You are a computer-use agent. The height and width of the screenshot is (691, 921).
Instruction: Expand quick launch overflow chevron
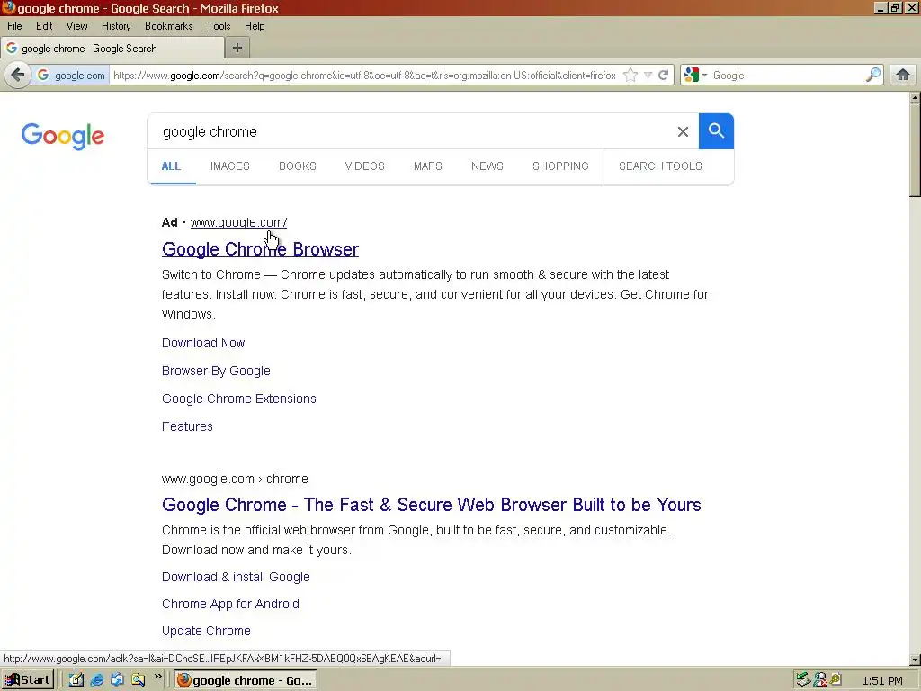tap(157, 677)
